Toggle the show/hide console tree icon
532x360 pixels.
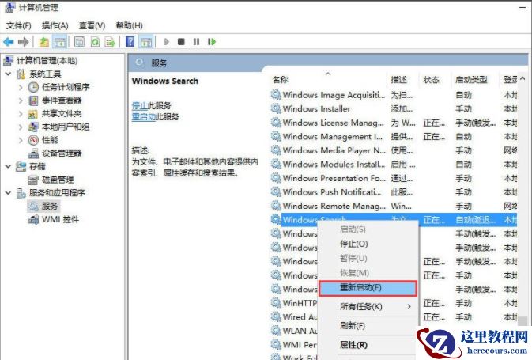[60, 42]
